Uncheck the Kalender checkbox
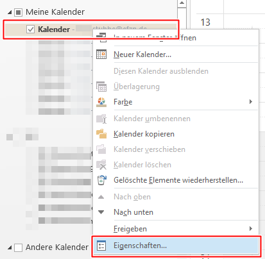This screenshot has height=259, width=265. 30,29
